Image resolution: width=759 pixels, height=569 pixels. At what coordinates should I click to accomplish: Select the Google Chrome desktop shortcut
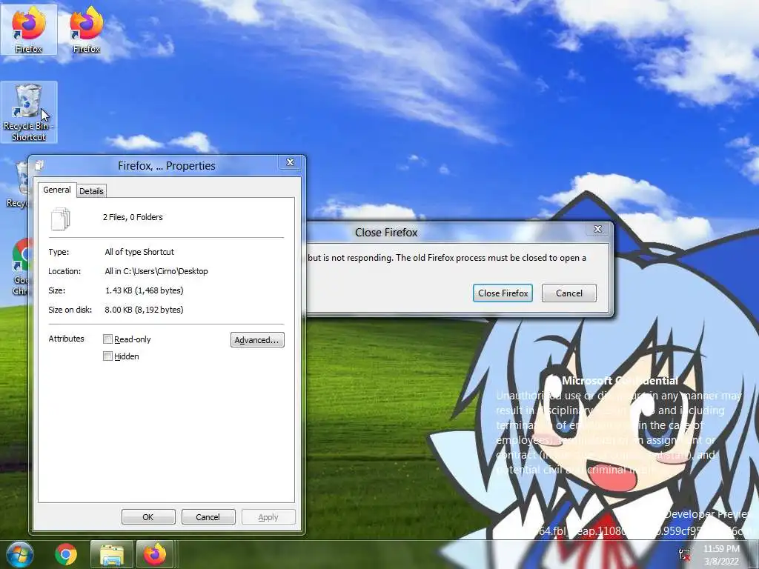click(21, 267)
